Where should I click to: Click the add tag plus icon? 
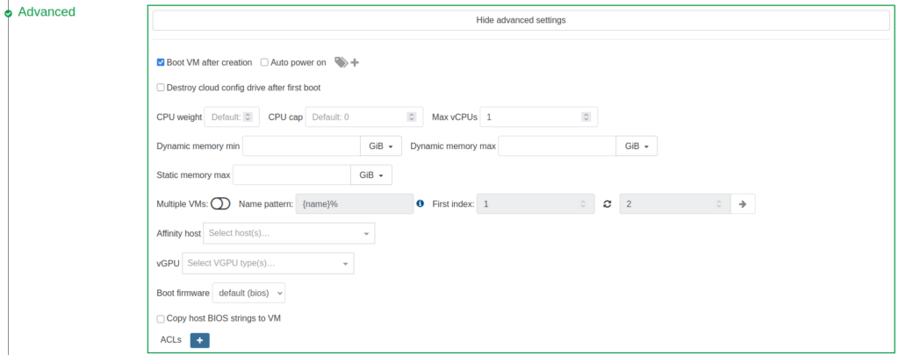(355, 62)
